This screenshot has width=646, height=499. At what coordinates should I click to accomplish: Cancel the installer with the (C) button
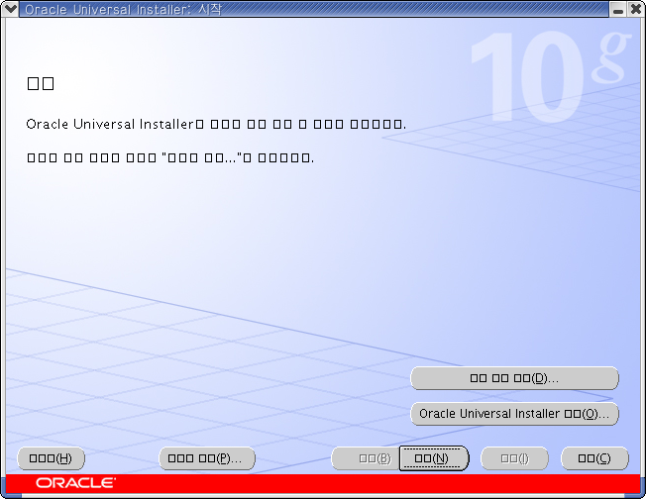594,458
